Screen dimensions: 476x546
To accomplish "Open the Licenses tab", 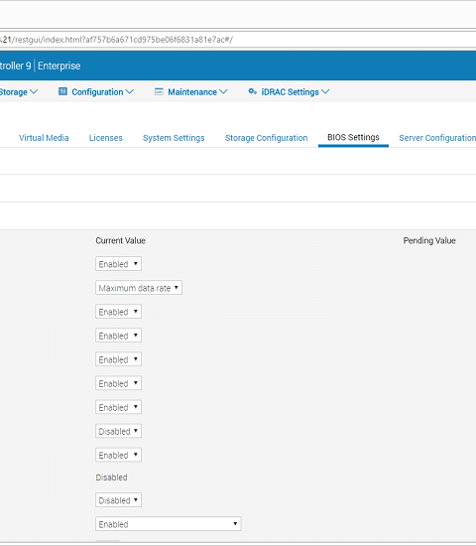I will point(106,138).
